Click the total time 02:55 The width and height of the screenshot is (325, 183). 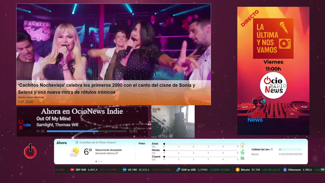click(x=133, y=131)
